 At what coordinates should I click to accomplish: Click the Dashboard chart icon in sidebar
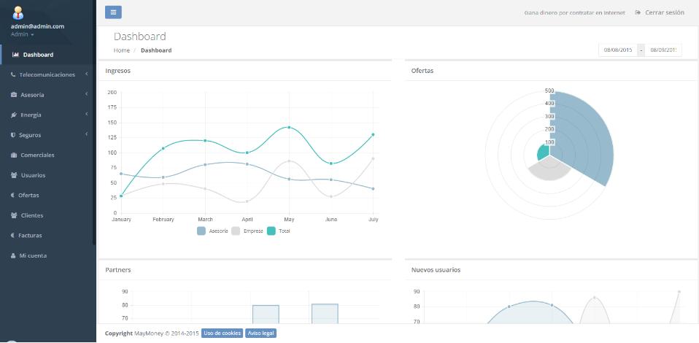coord(15,55)
